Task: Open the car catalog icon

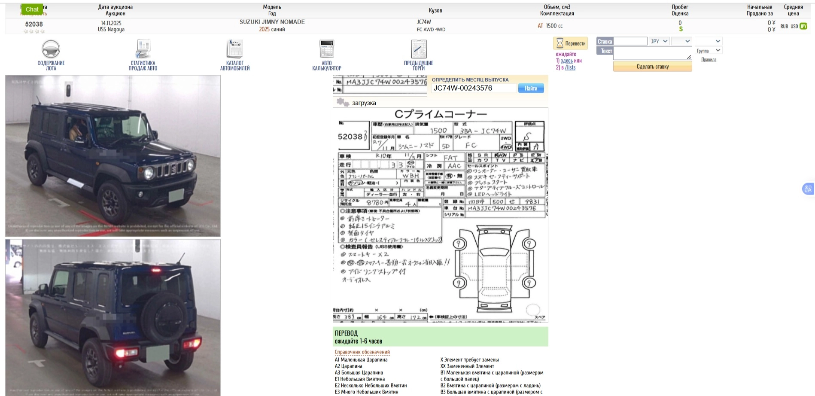Action: 235,49
